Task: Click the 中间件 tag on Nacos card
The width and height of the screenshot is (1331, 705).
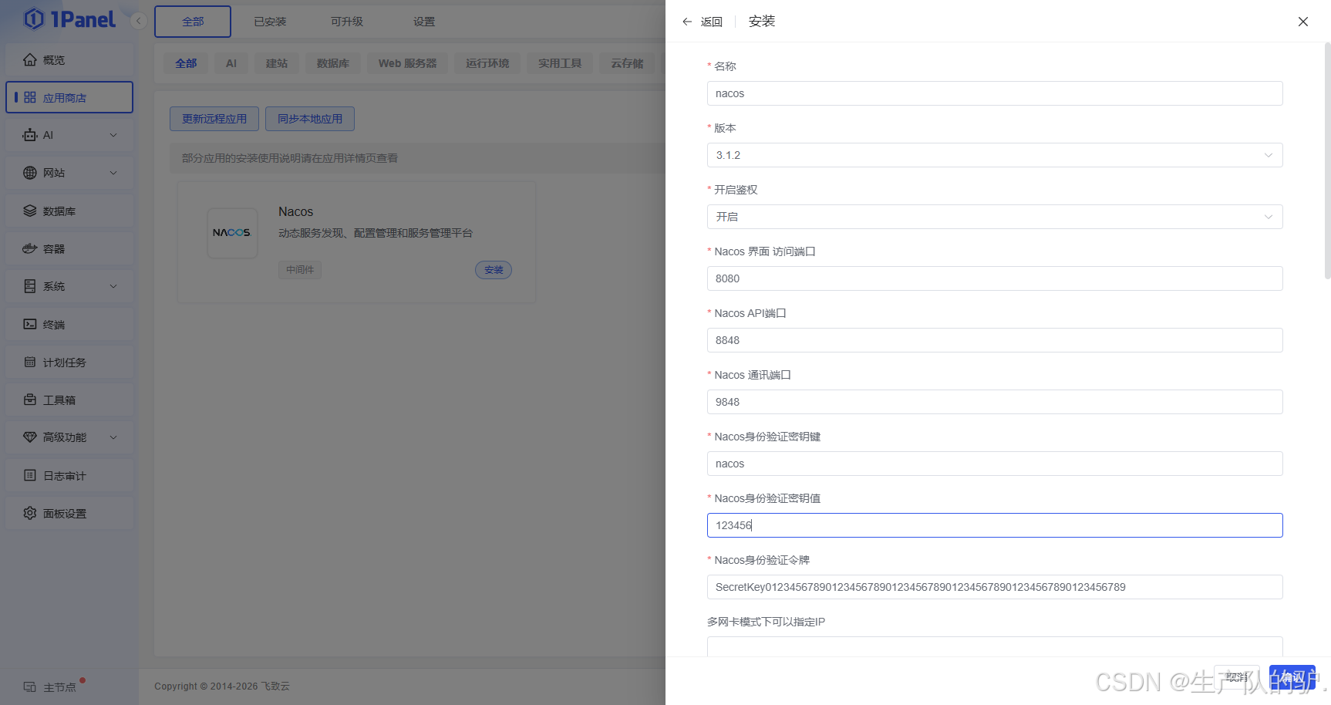Action: 300,270
